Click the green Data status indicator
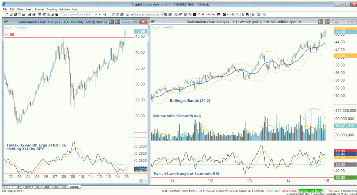The image size is (357, 195). point(319,191)
